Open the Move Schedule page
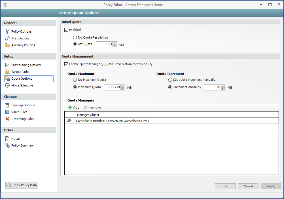The height and width of the screenshot is (199, 284). [x=22, y=85]
